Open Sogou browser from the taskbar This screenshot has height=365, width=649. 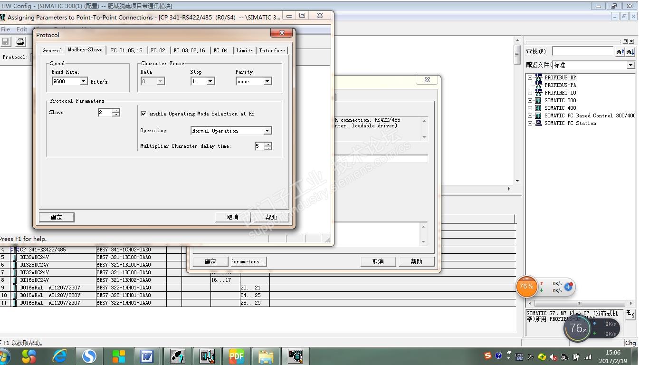click(89, 356)
